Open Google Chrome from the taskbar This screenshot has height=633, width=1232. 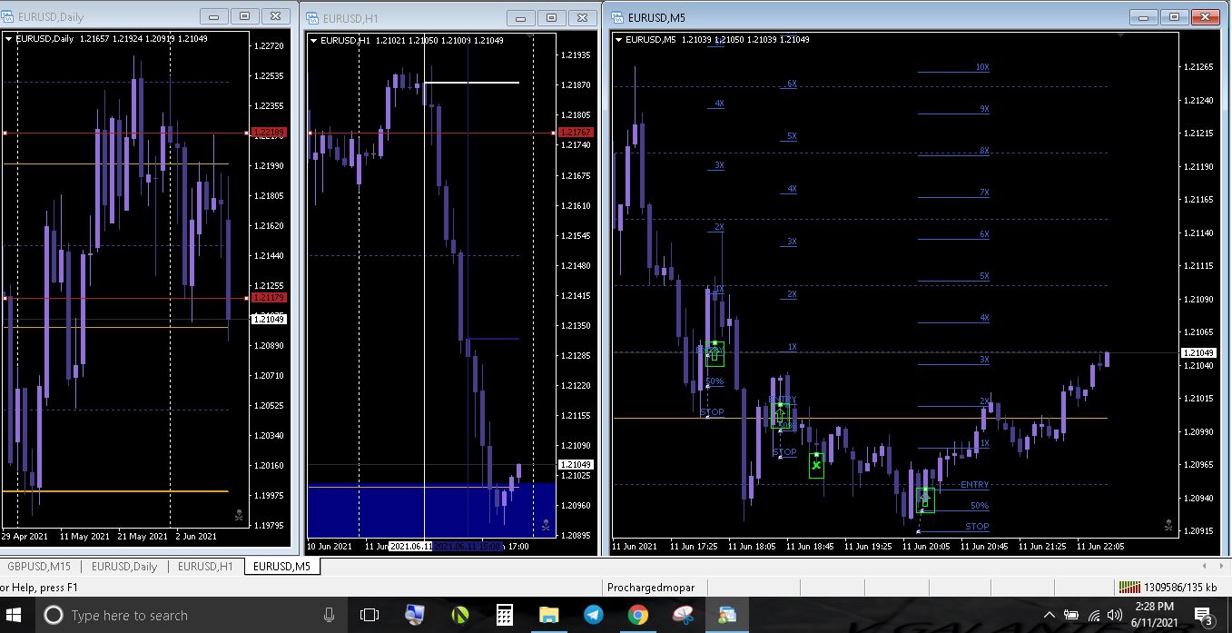638,615
